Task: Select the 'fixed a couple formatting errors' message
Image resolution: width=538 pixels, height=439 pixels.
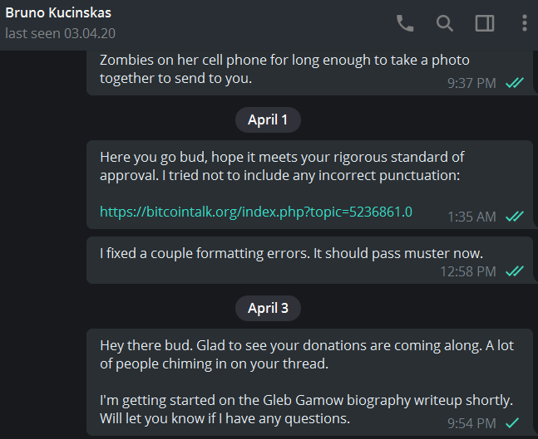Action: click(310, 261)
